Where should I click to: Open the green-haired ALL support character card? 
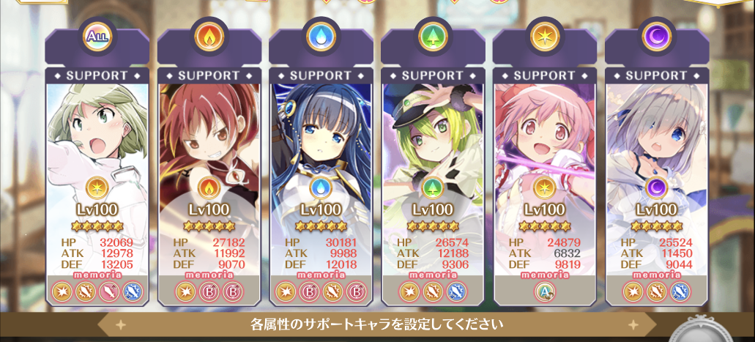[97, 187]
